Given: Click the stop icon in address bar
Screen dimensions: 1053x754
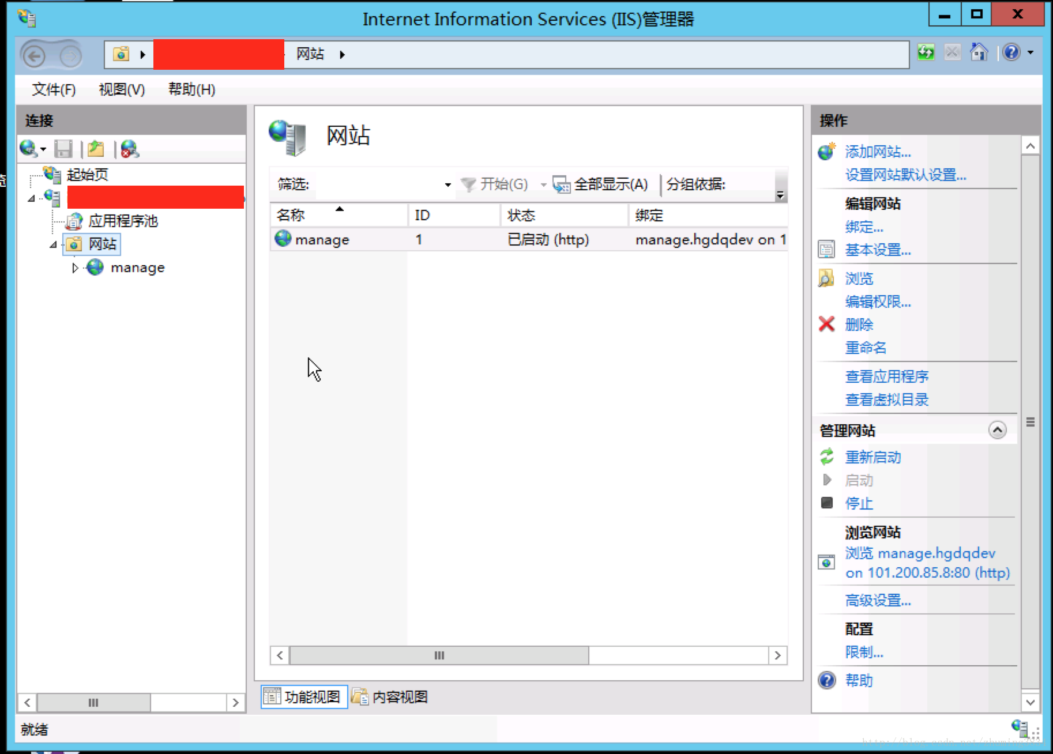Looking at the screenshot, I should point(953,52).
